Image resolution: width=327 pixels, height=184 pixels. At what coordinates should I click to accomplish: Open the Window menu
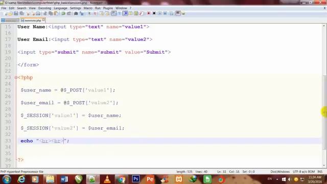click(121, 8)
